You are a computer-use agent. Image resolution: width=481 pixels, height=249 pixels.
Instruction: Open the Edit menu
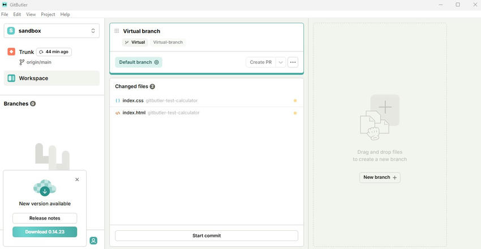coord(17,14)
